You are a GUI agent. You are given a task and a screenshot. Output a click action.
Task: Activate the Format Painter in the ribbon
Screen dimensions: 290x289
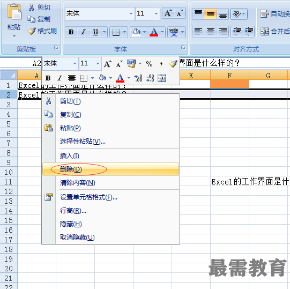(x=42, y=31)
